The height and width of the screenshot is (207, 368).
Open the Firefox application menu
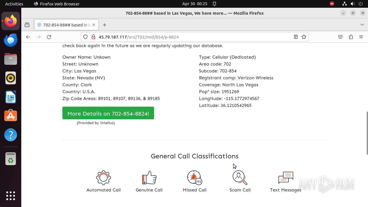[x=361, y=37]
